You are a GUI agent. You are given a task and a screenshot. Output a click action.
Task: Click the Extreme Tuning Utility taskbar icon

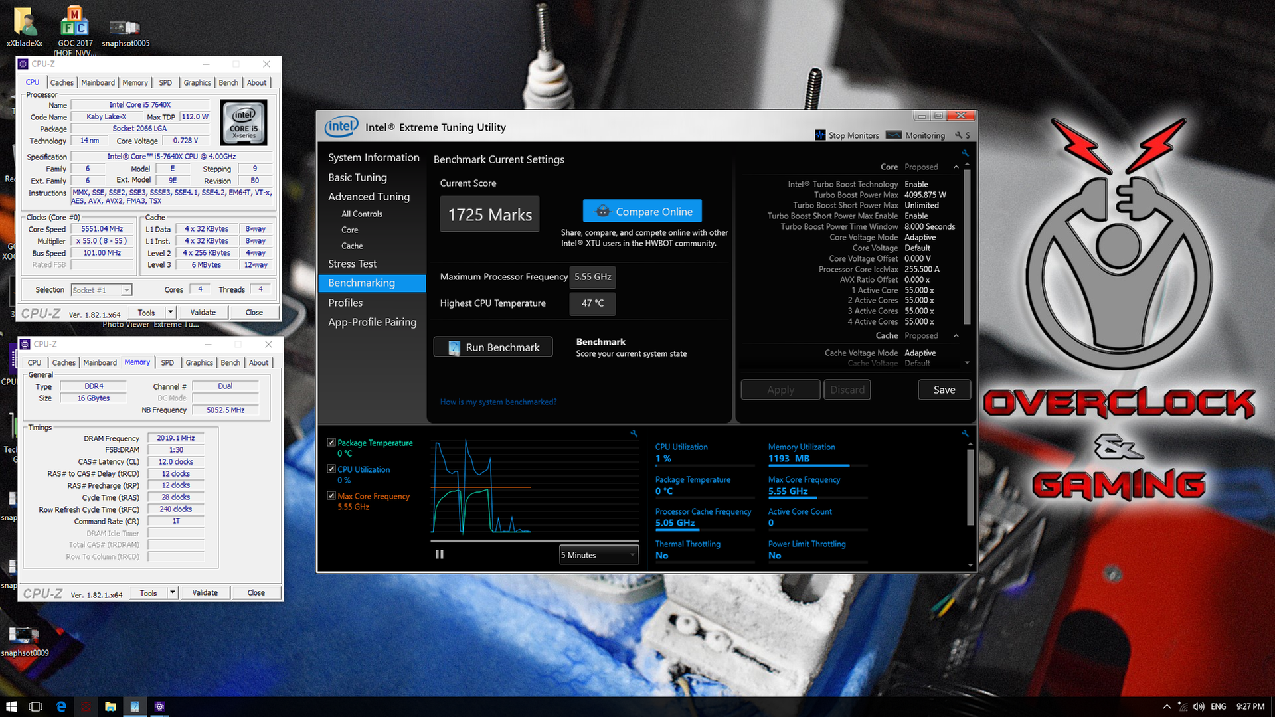pyautogui.click(x=135, y=706)
